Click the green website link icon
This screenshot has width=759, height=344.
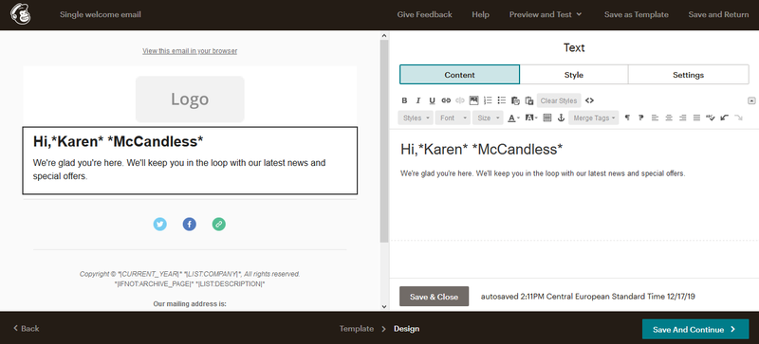click(x=219, y=224)
